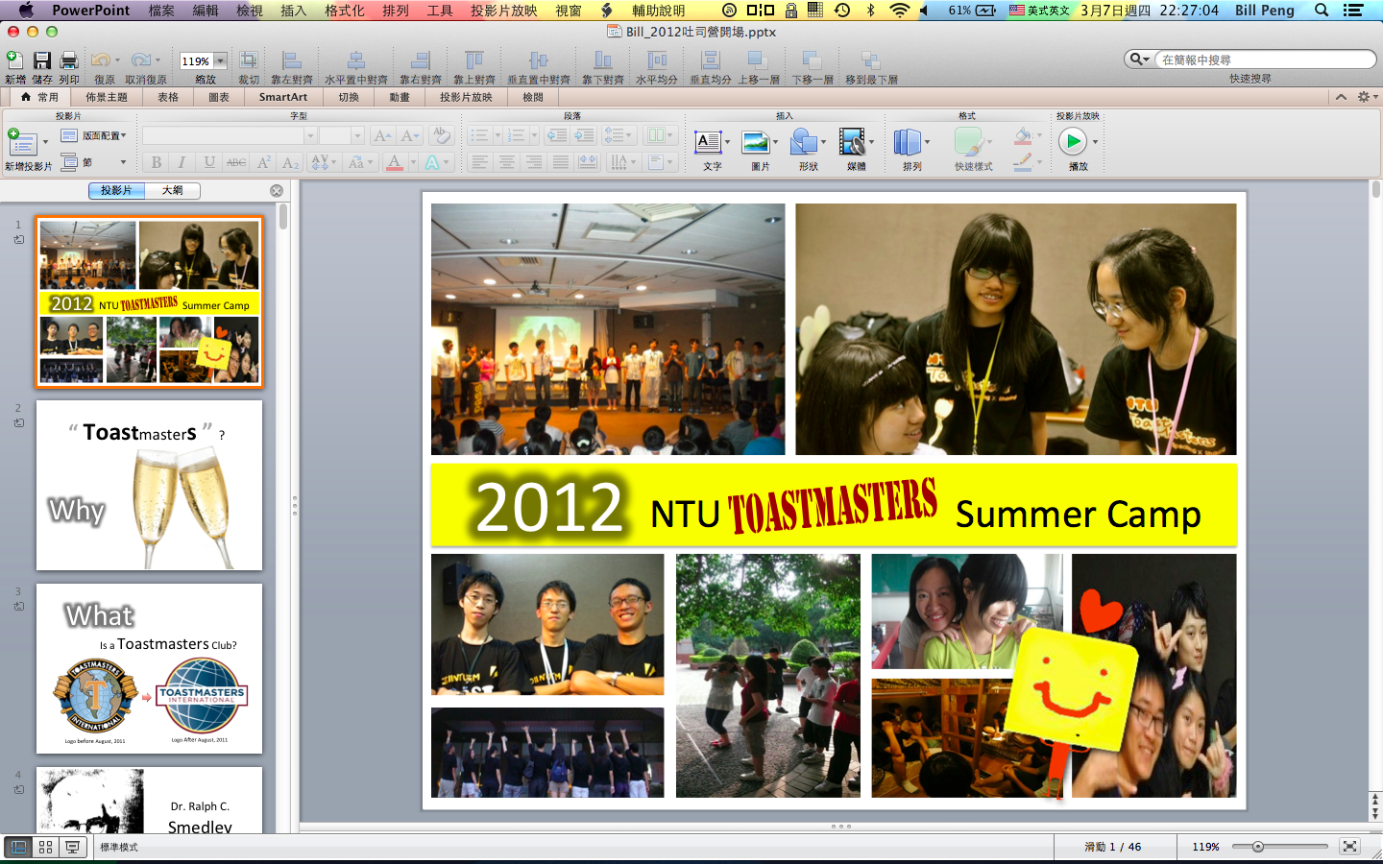Open the 插入 menu in menu bar
Image resolution: width=1383 pixels, height=864 pixels.
point(293,11)
